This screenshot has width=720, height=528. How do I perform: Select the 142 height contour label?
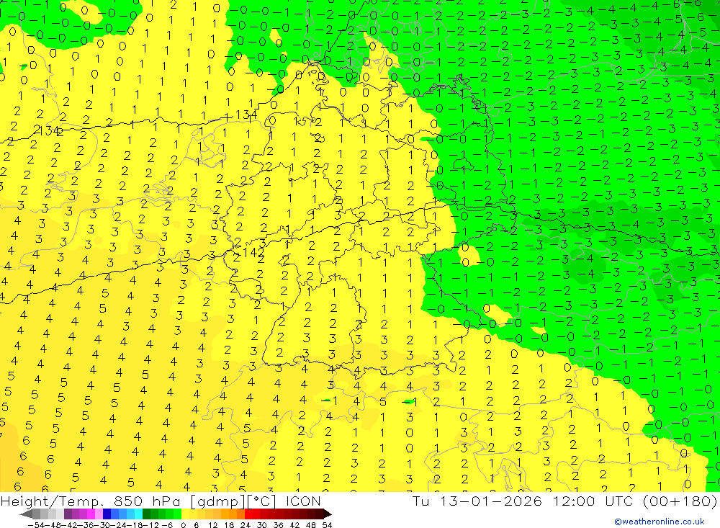tap(253, 253)
